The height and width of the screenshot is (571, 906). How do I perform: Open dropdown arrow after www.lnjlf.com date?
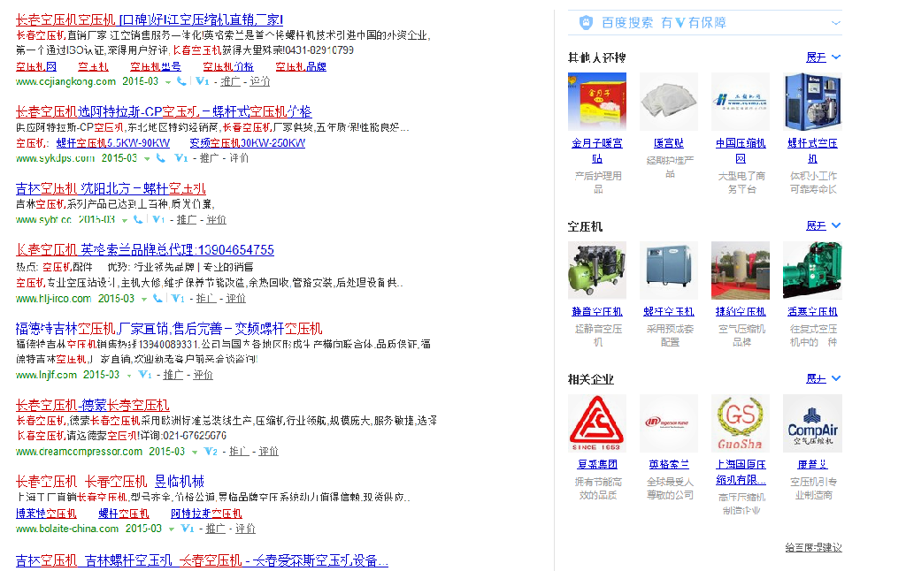tap(129, 376)
